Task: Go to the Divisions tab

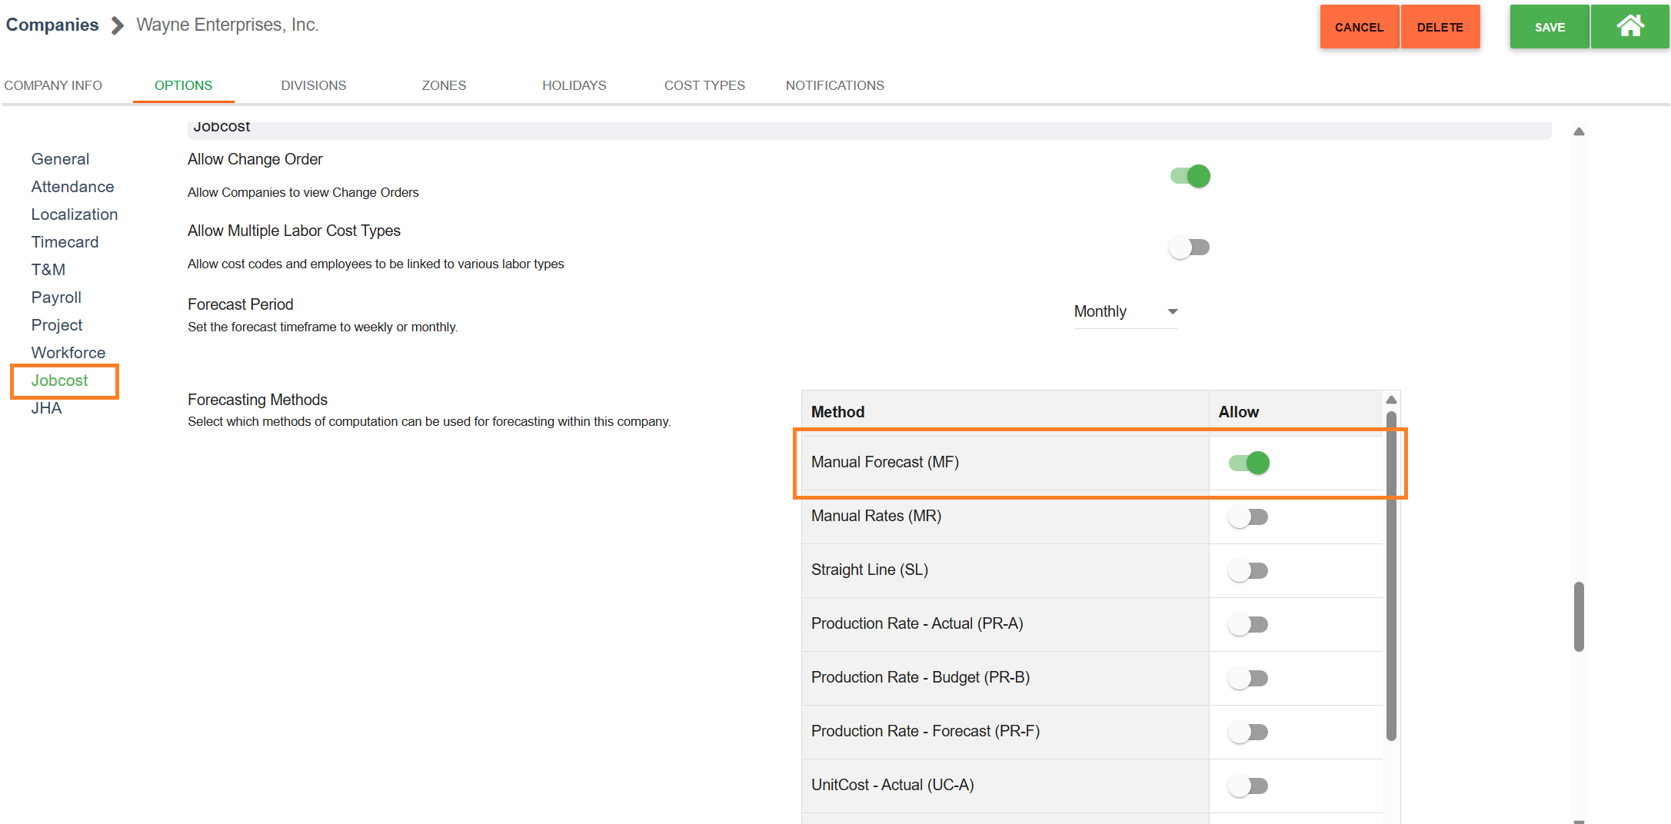Action: [x=313, y=85]
